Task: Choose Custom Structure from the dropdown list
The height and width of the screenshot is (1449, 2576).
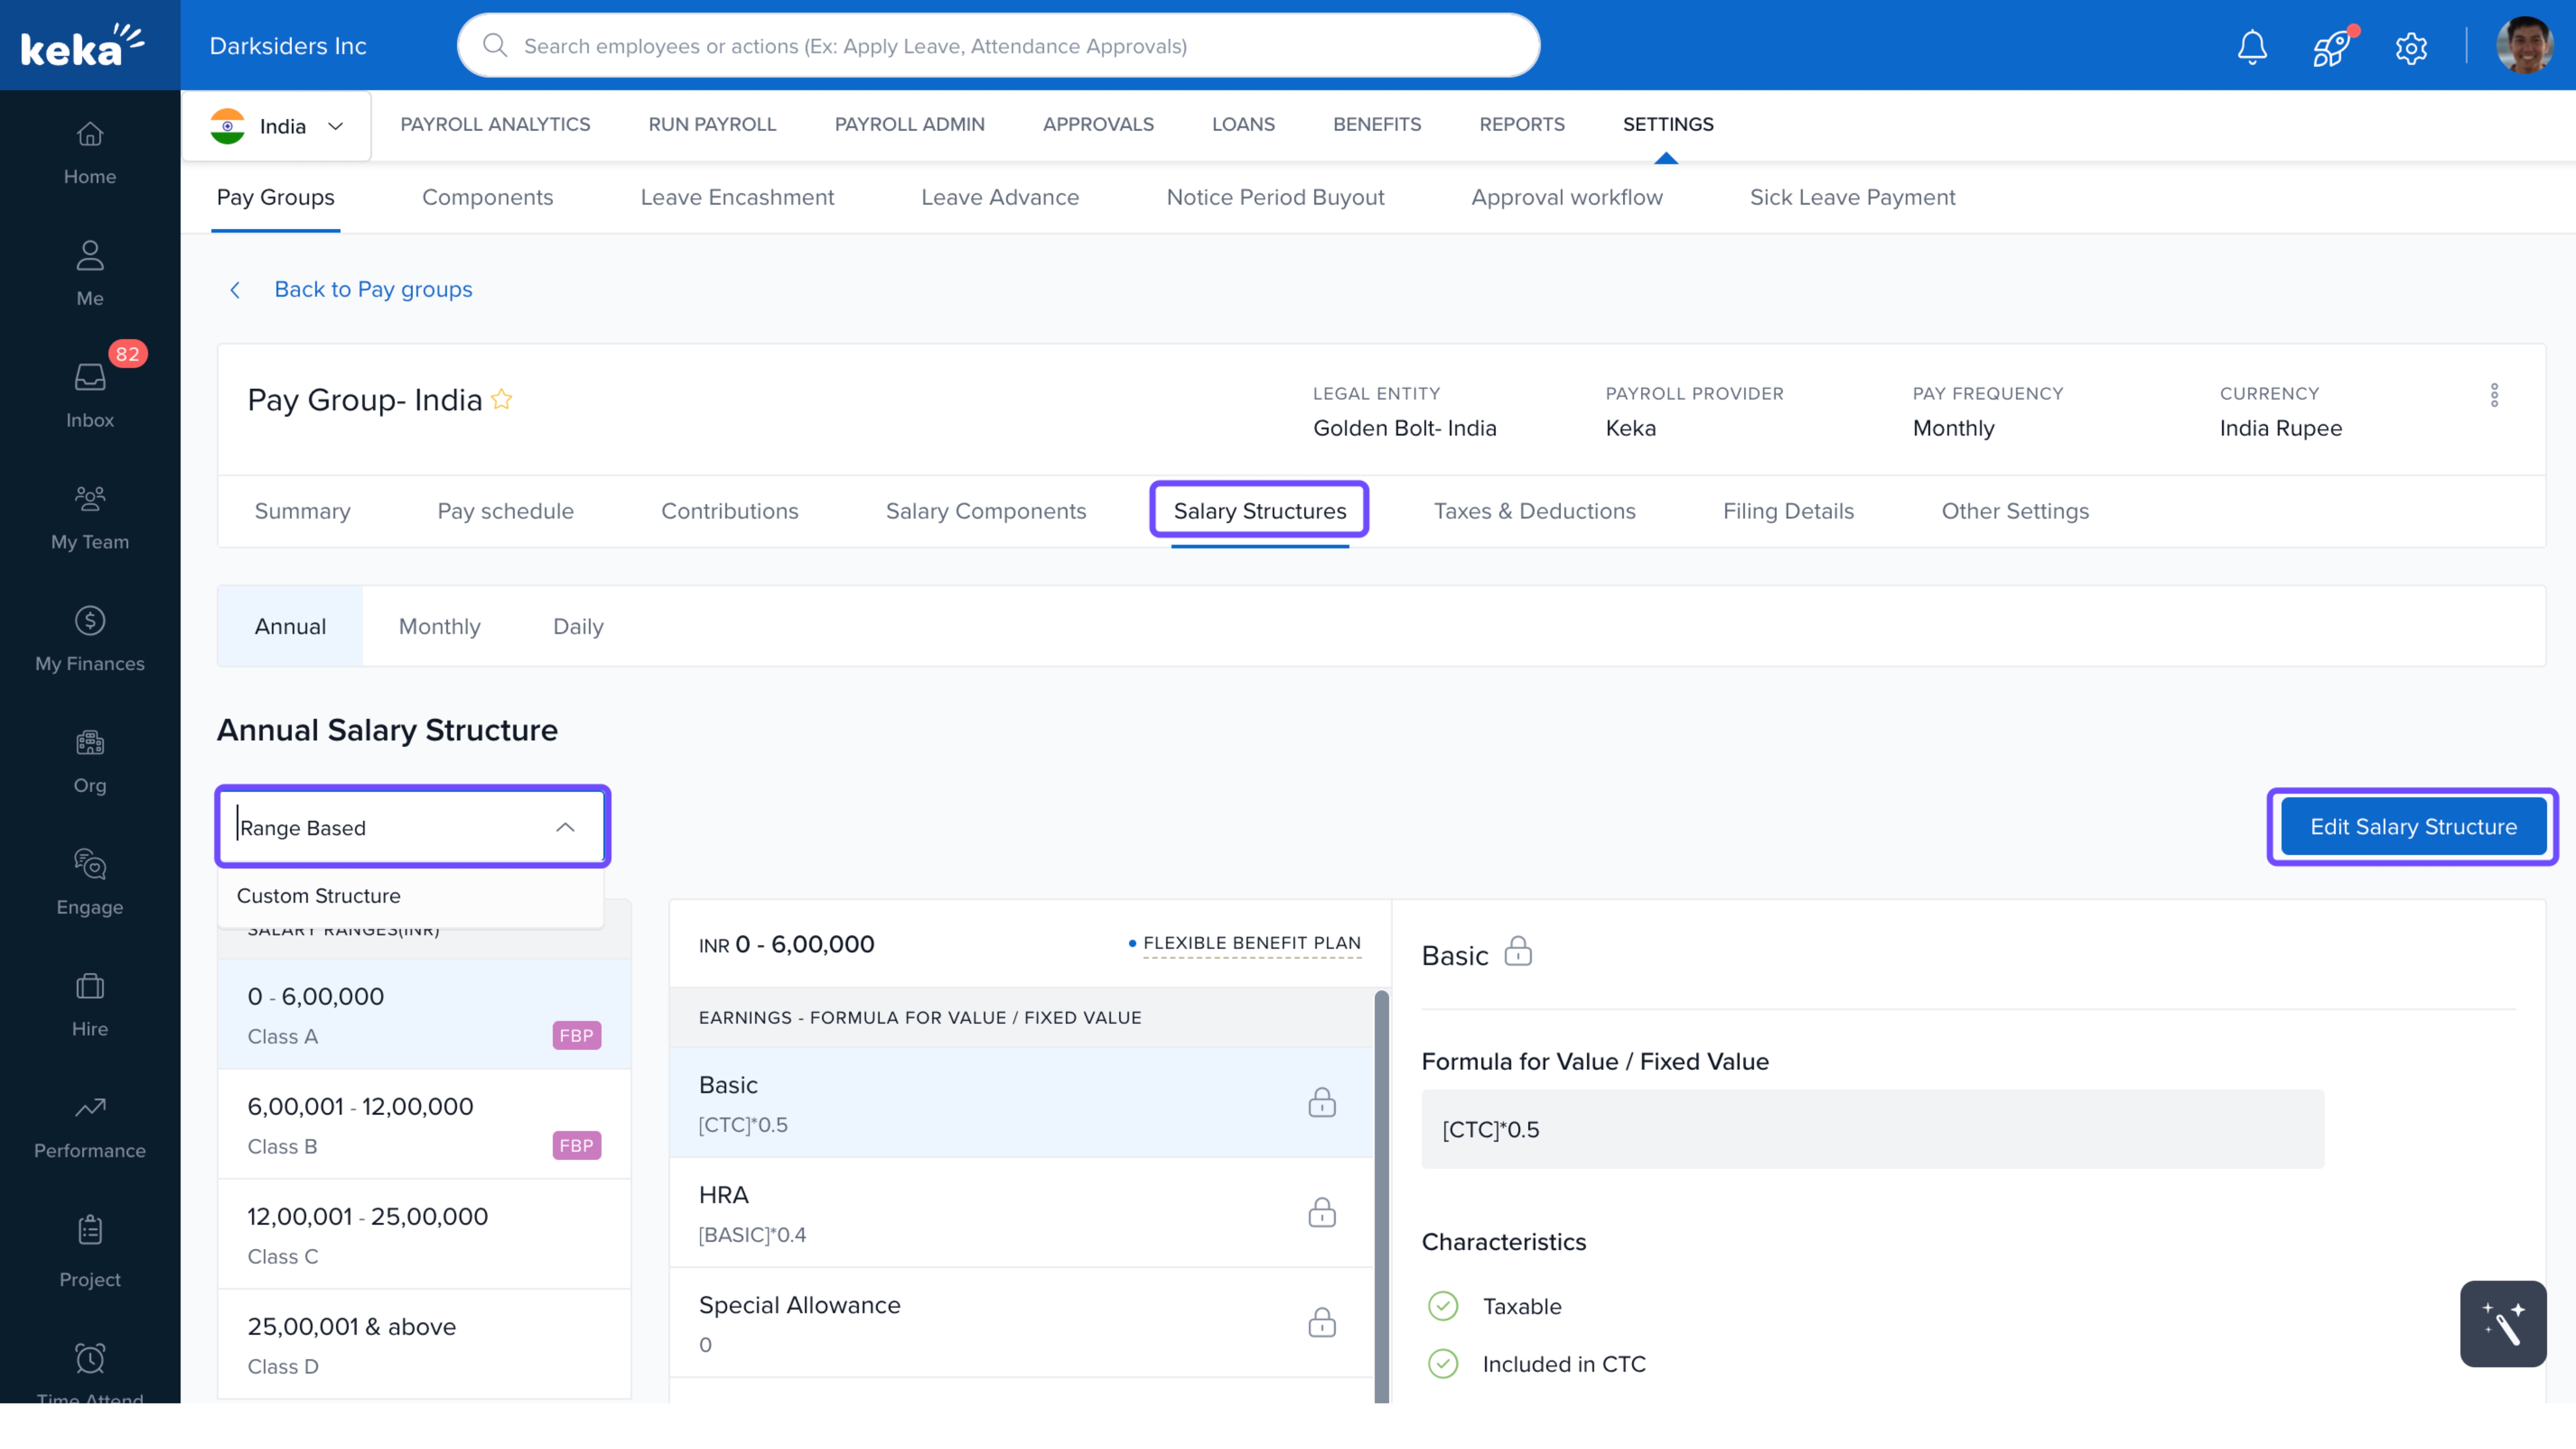Action: 319,896
